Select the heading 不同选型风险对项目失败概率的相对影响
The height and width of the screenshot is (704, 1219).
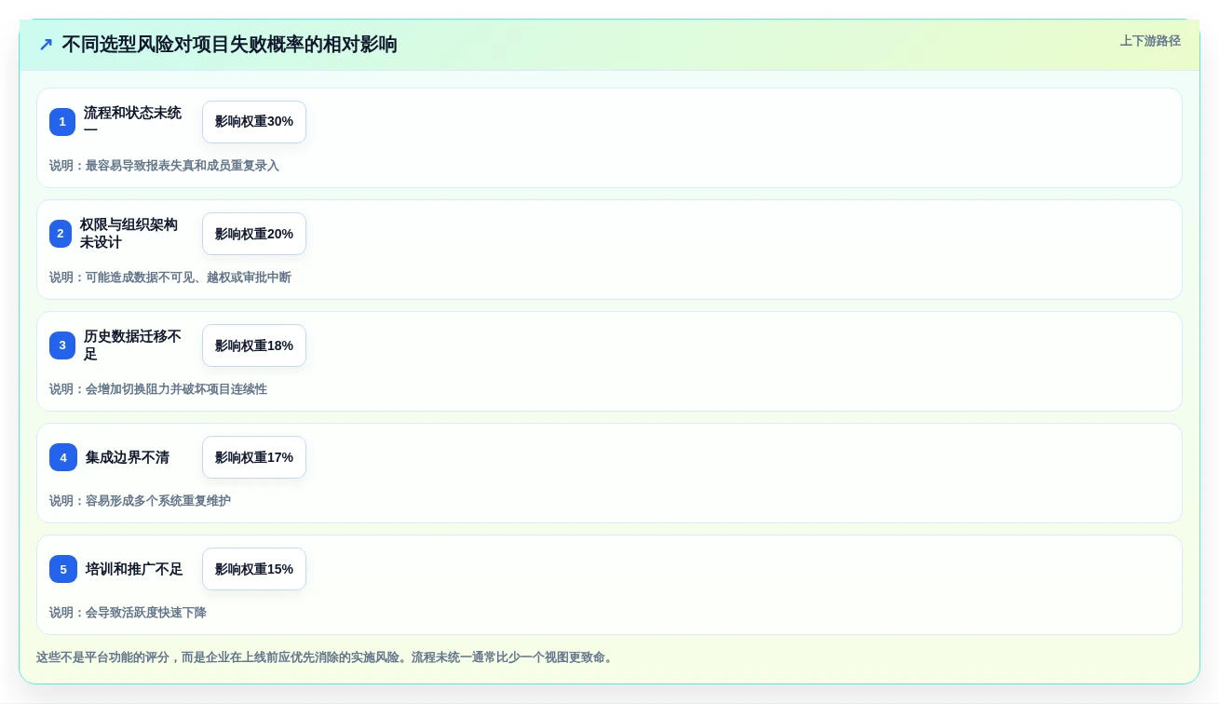230,45
